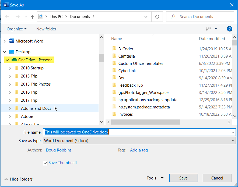Click the 6/3/2022 3:39 PM date cell
Viewport: 238px width, 187px height.
[215, 63]
